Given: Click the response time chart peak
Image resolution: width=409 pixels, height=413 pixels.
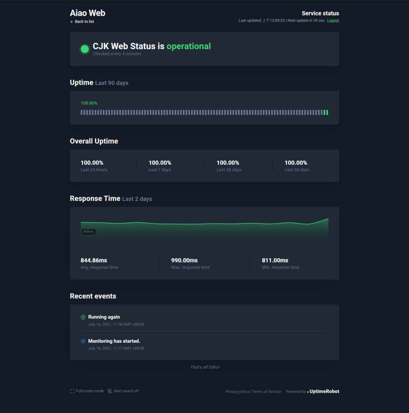Looking at the screenshot, I should (328, 219).
